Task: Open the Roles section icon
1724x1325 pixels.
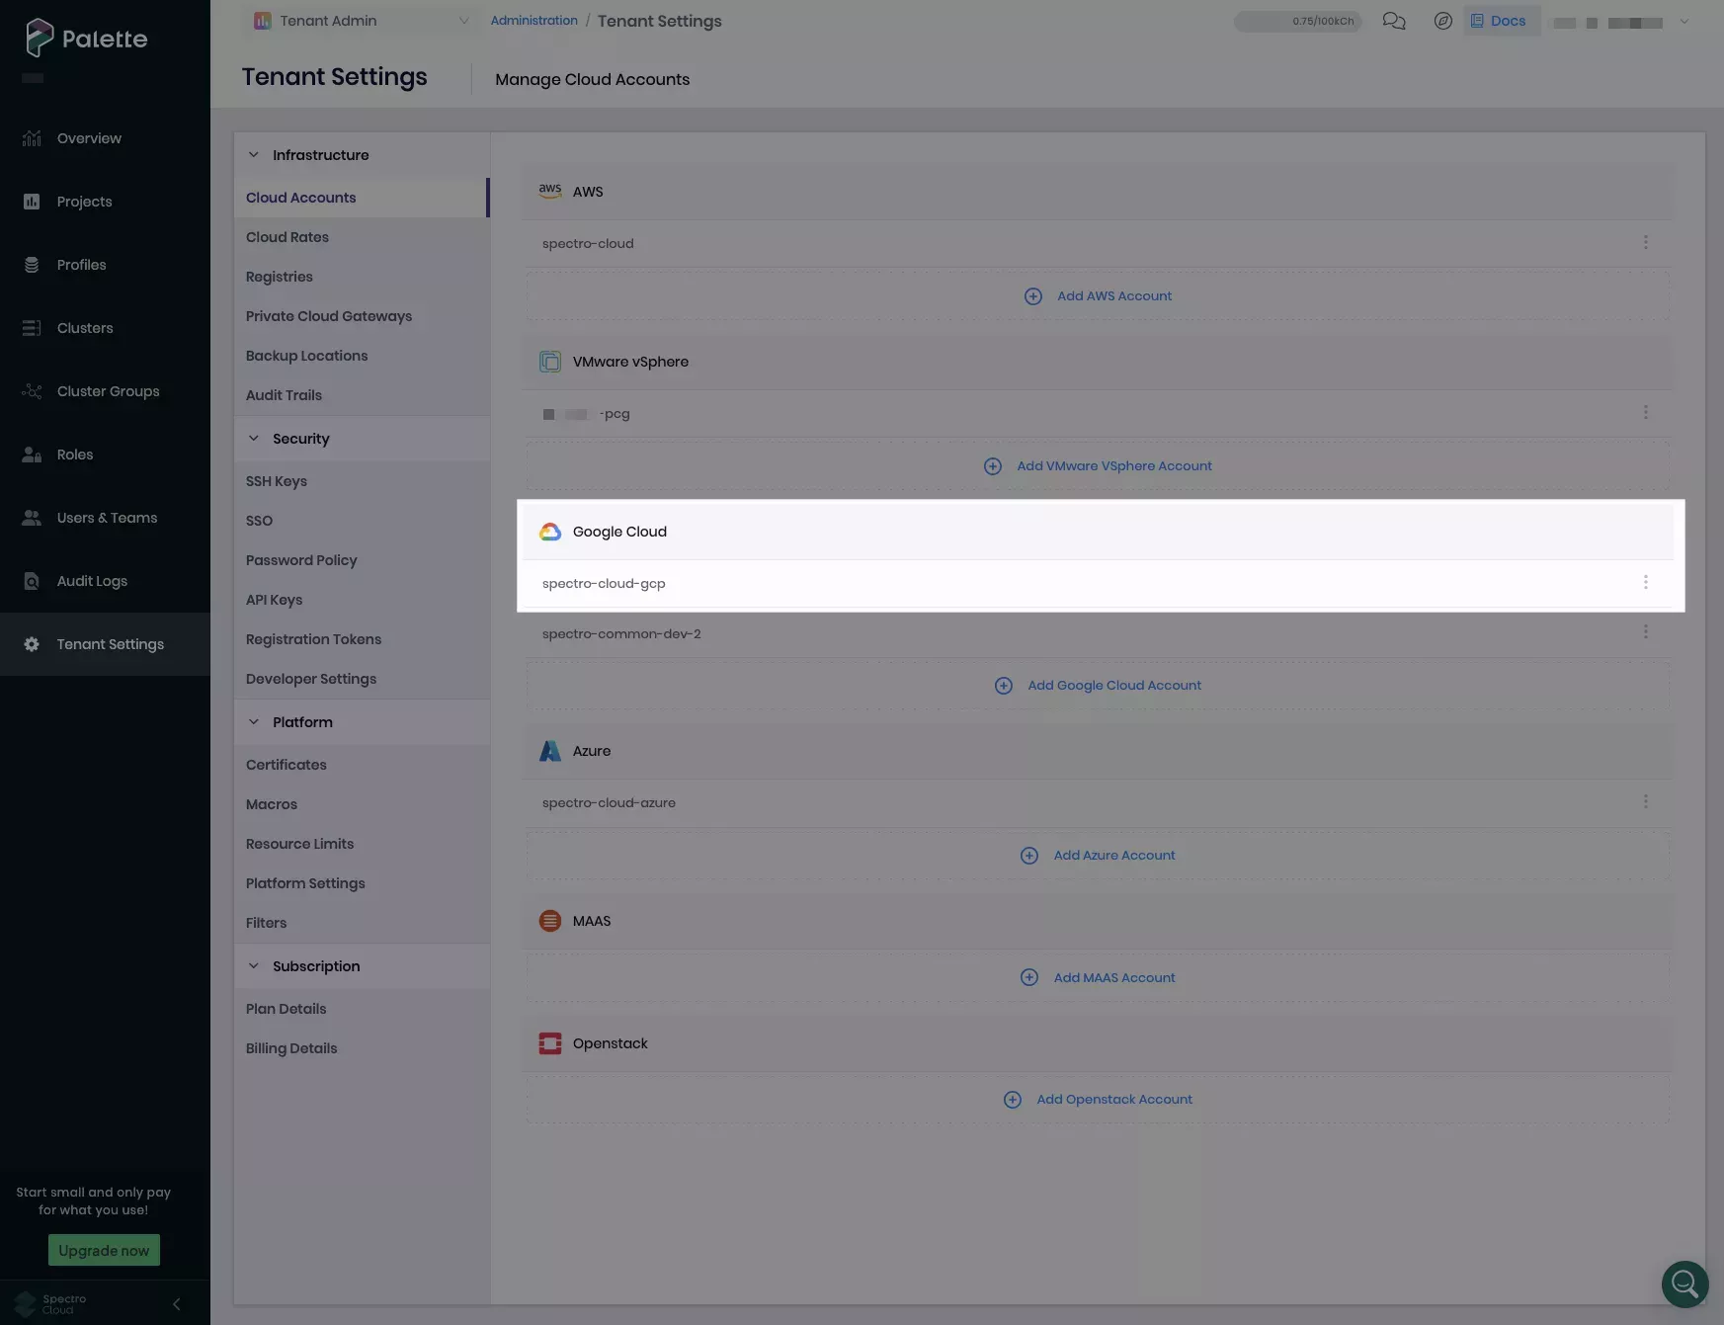Action: click(x=32, y=455)
